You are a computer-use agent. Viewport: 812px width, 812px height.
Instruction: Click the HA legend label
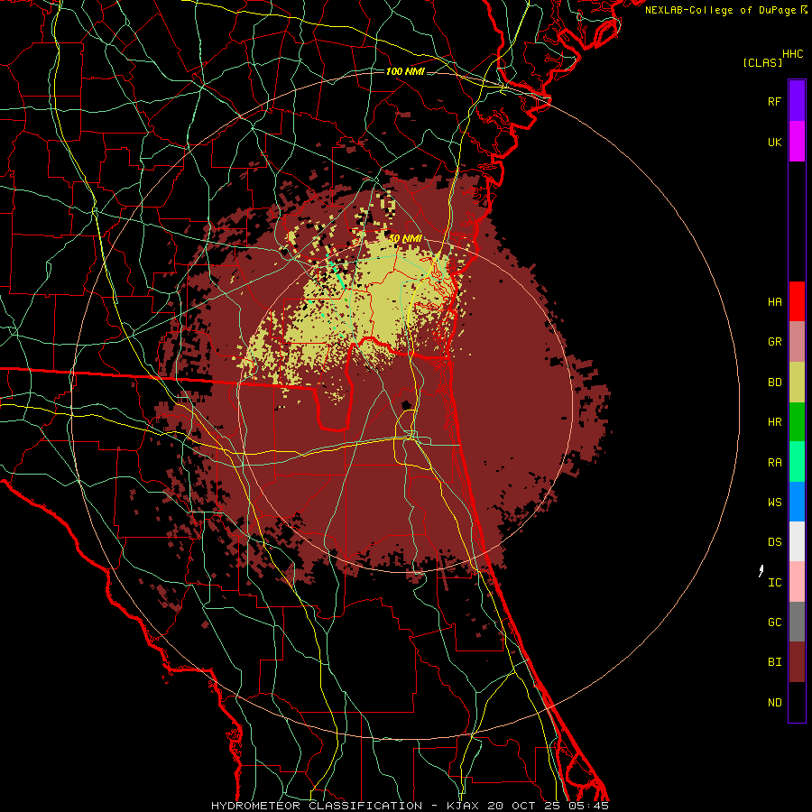[x=774, y=301]
